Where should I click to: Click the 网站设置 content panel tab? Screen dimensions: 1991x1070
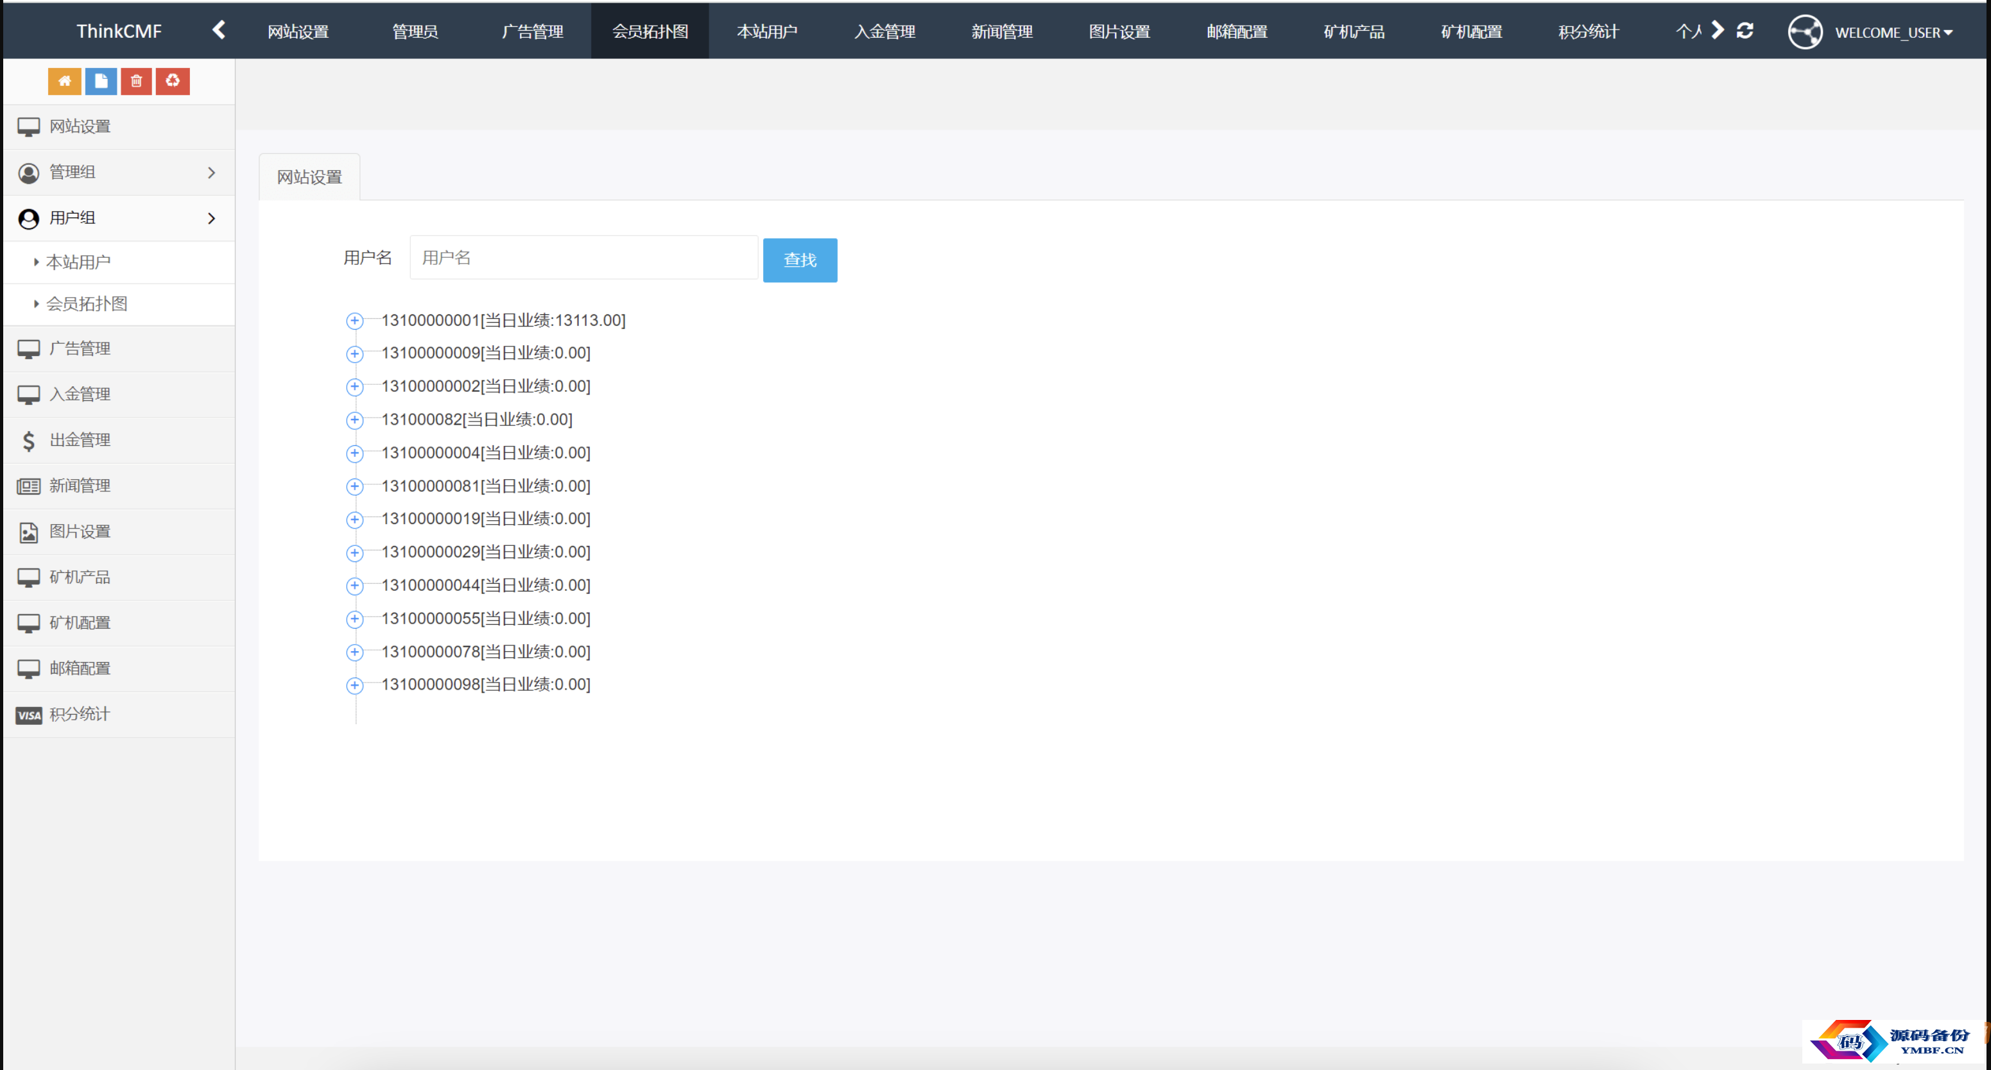tap(309, 177)
